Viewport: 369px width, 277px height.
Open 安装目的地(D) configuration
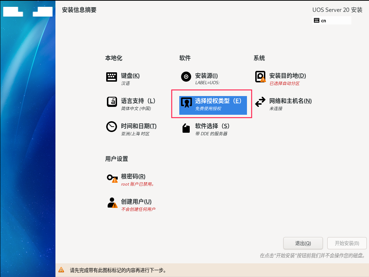click(280, 78)
